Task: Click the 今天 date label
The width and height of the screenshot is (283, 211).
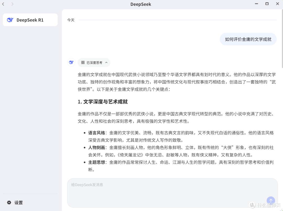Action: point(71,20)
